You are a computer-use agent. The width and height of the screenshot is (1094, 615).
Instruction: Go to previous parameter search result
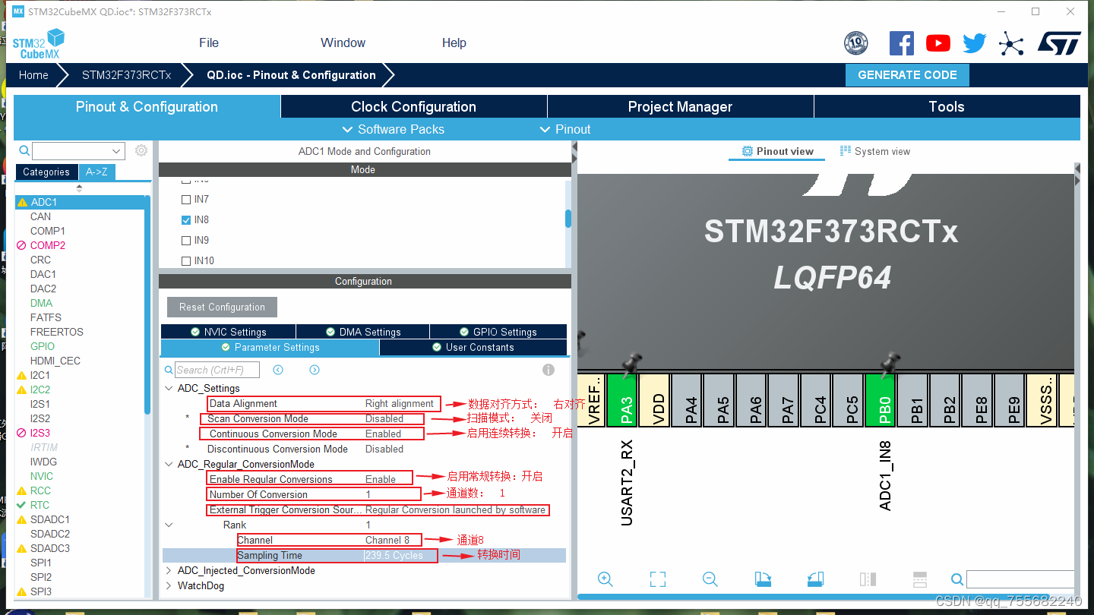pos(278,370)
